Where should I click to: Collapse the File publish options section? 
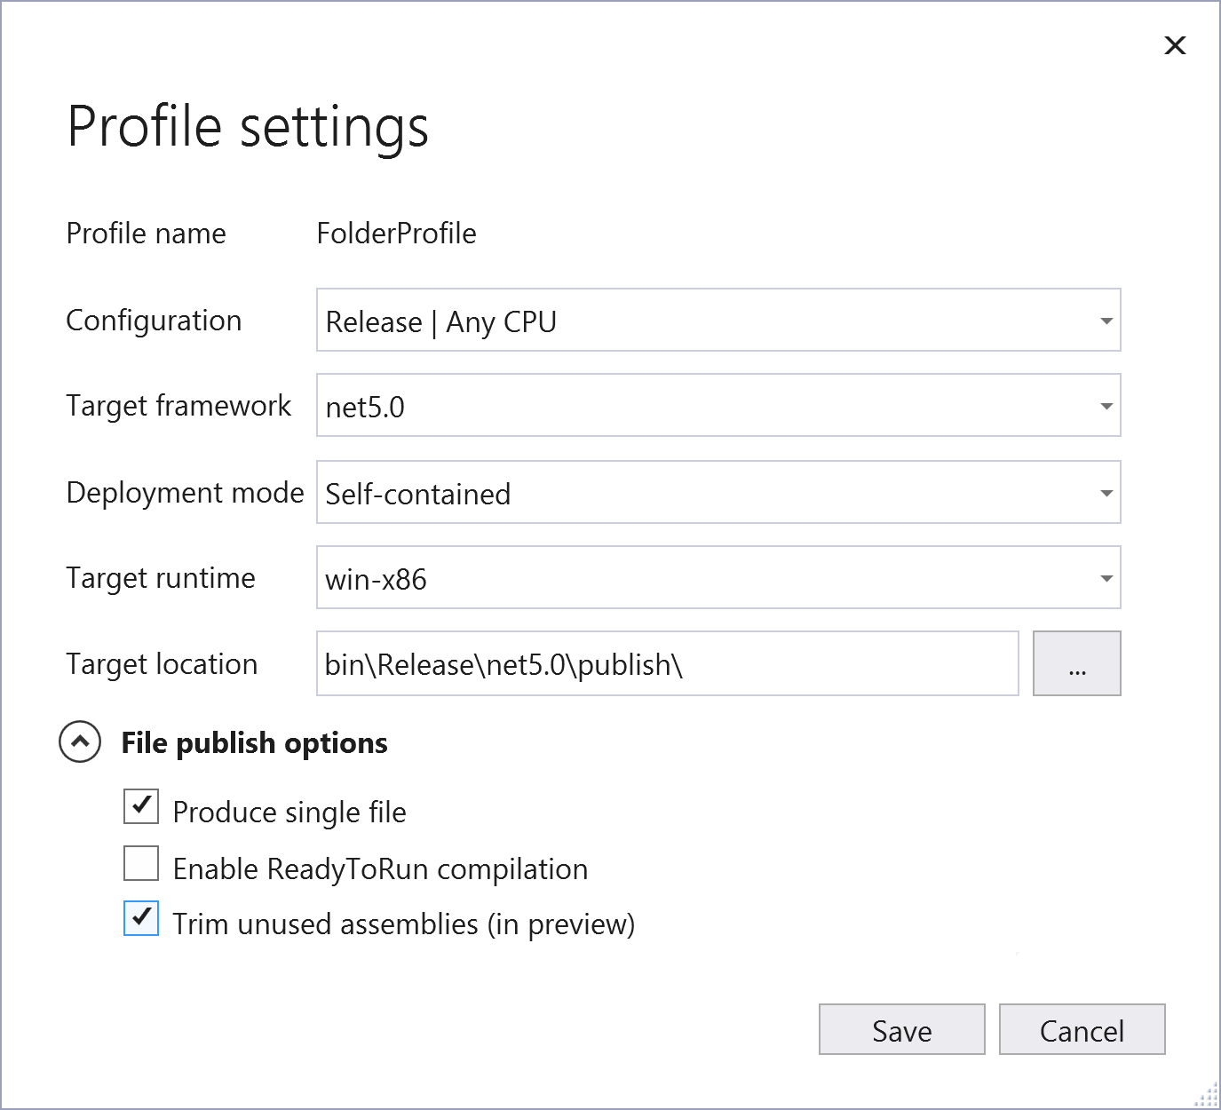tap(80, 741)
